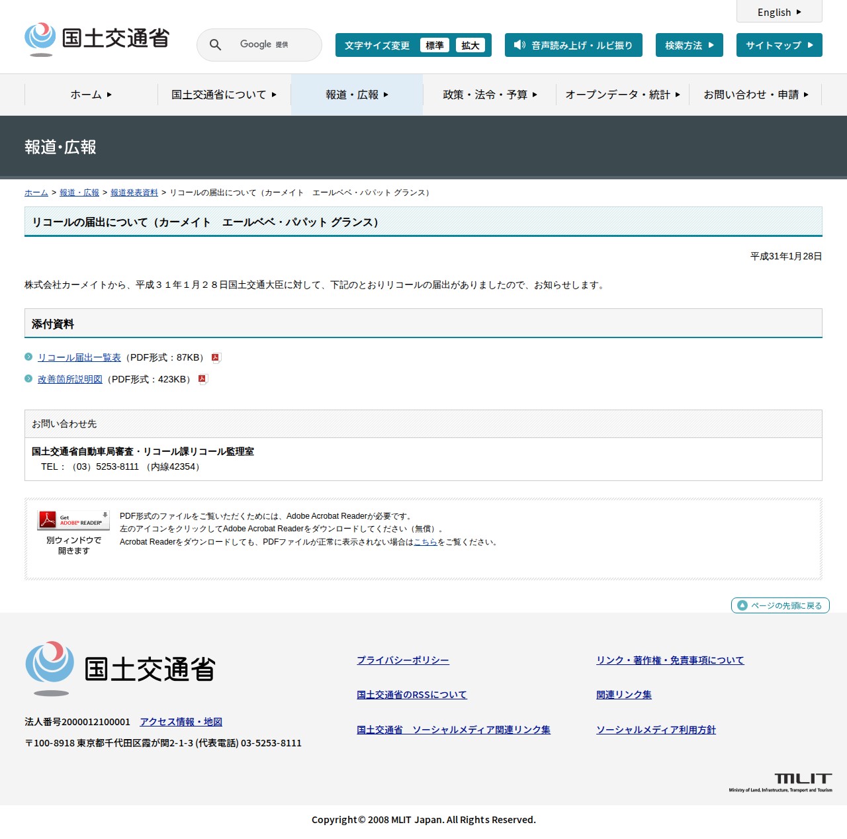
Task: Switch to the English site
Action: click(780, 12)
